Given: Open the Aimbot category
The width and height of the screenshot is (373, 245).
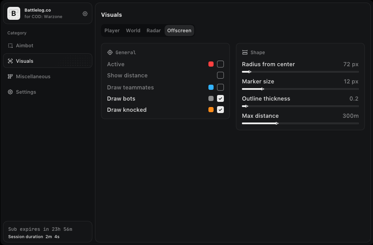Looking at the screenshot, I should tap(48, 46).
